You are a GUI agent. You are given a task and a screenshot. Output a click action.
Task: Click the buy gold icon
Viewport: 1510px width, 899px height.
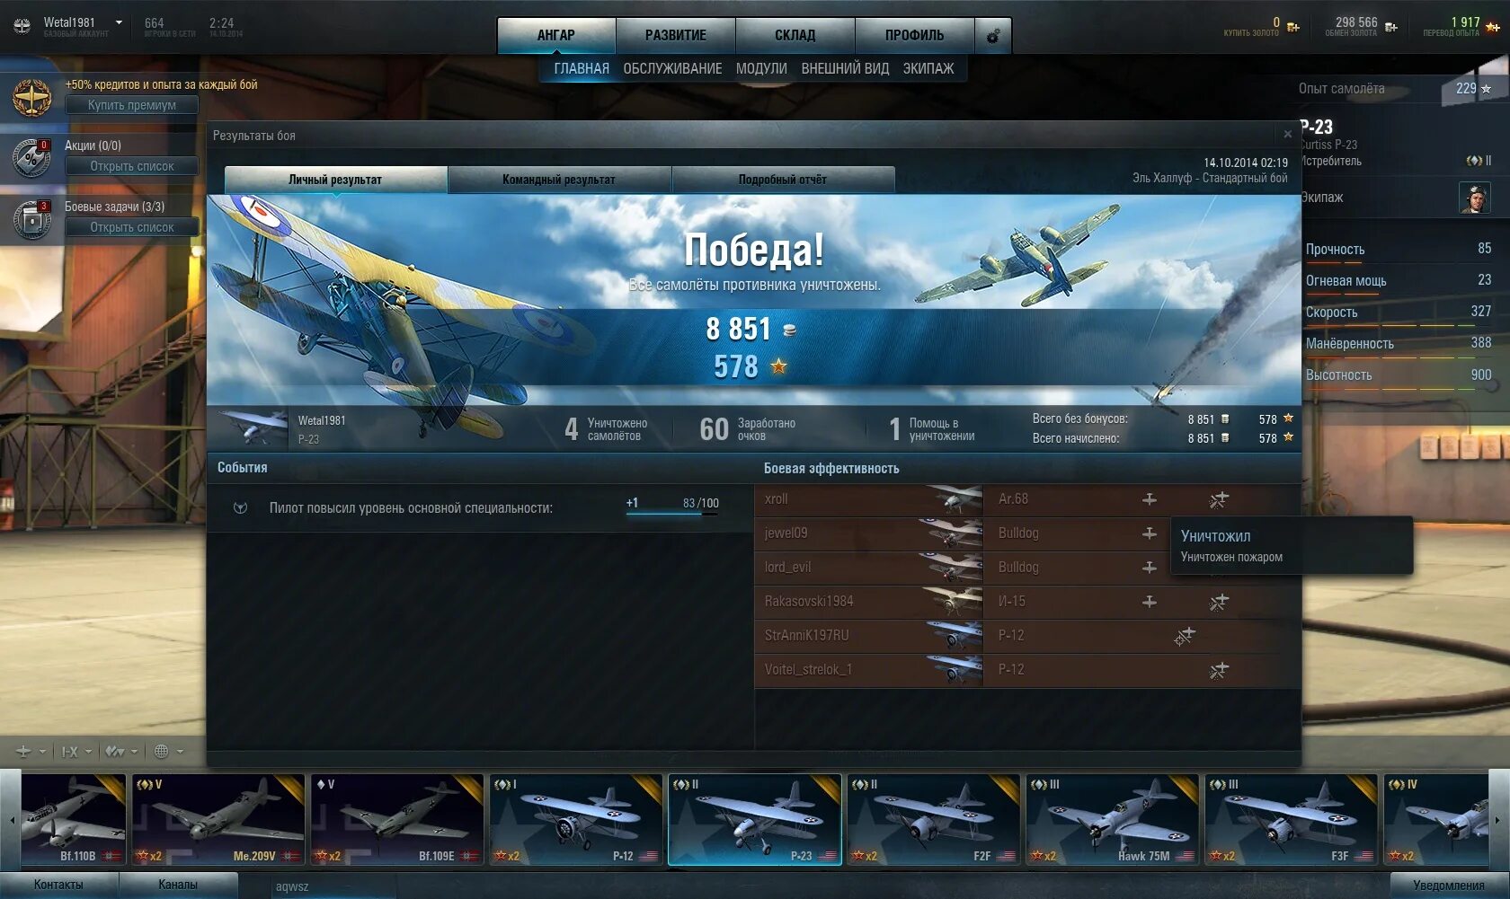(1293, 27)
